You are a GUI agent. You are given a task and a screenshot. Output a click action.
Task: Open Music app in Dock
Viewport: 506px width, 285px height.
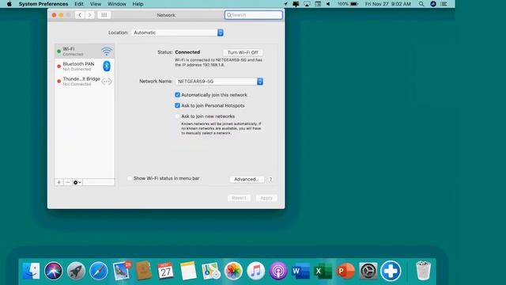(x=255, y=271)
